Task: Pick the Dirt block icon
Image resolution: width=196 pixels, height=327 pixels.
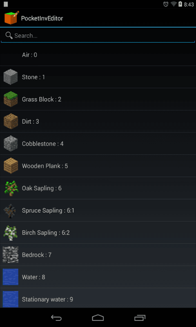Action: [11, 121]
